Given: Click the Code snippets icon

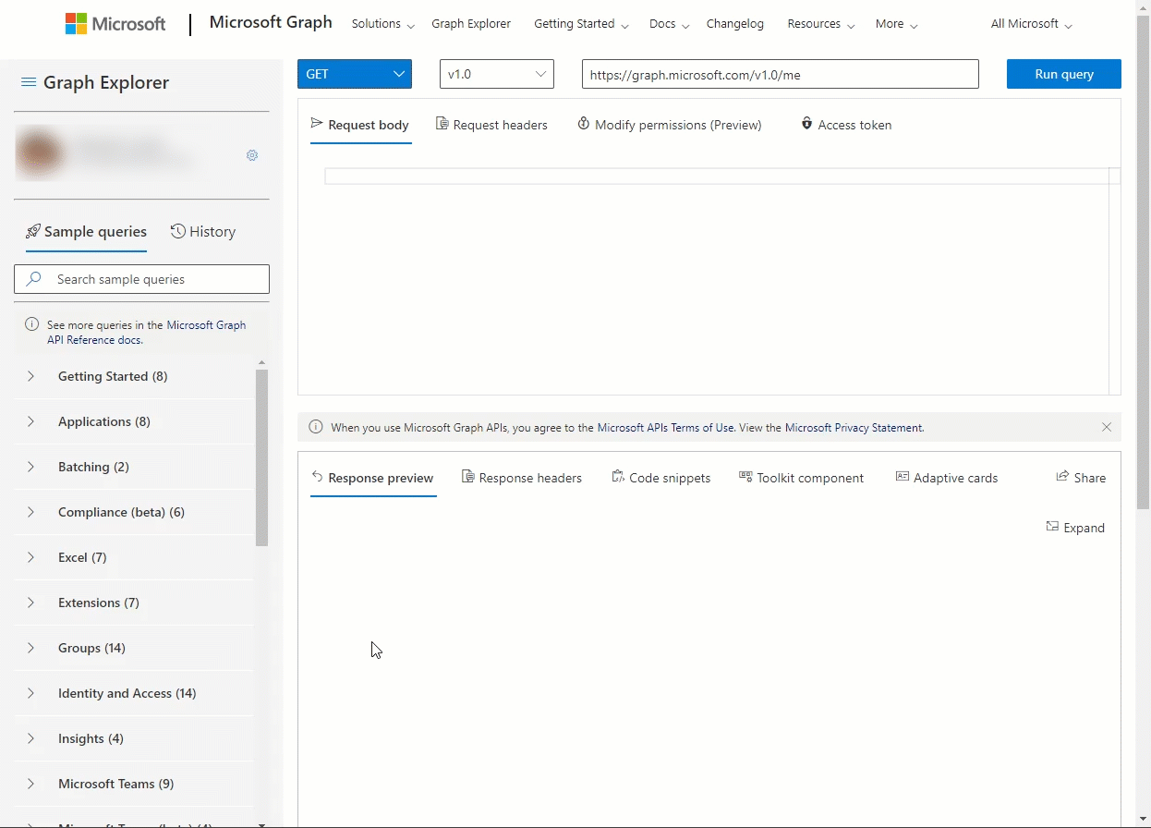Looking at the screenshot, I should (618, 477).
